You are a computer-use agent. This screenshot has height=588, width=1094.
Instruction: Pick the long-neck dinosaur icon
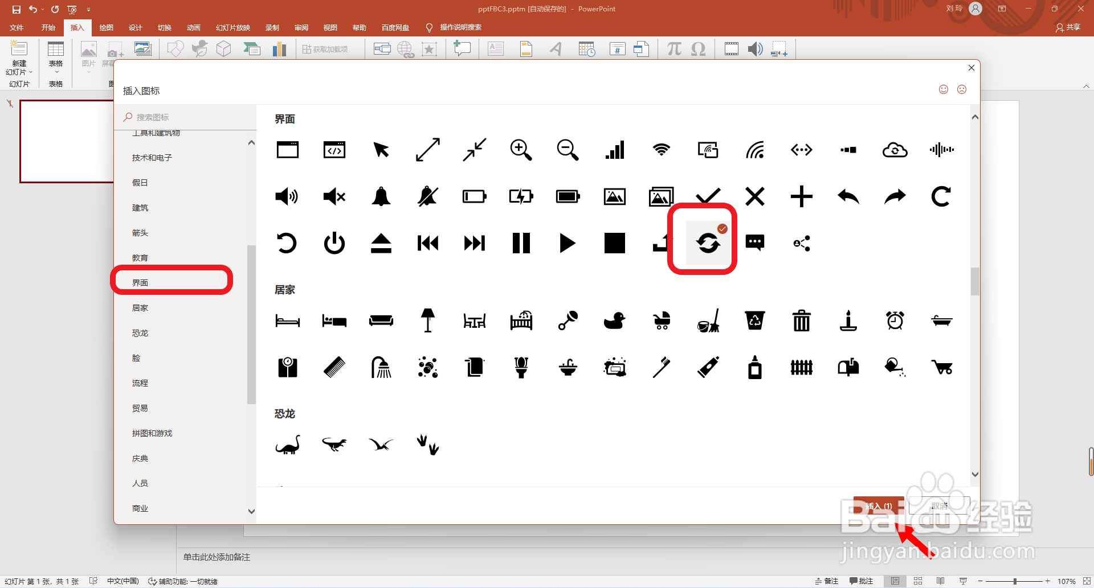288,445
